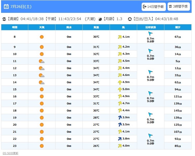Click the 沿岸波浪 column header
This screenshot has width=195, height=156.
(x=151, y=27)
